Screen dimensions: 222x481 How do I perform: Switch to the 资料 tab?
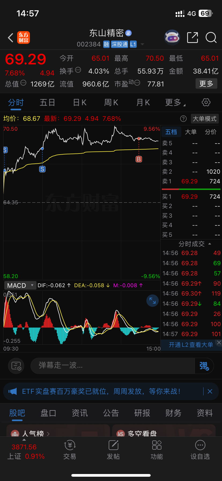205,413
